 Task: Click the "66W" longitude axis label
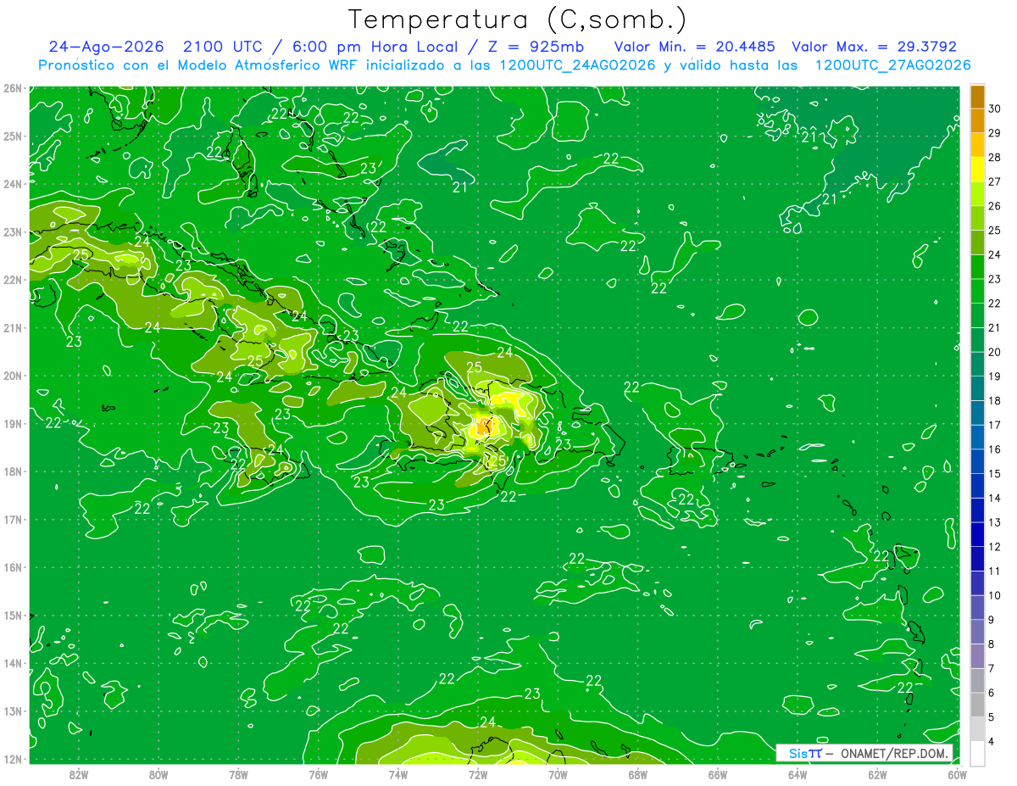(718, 774)
